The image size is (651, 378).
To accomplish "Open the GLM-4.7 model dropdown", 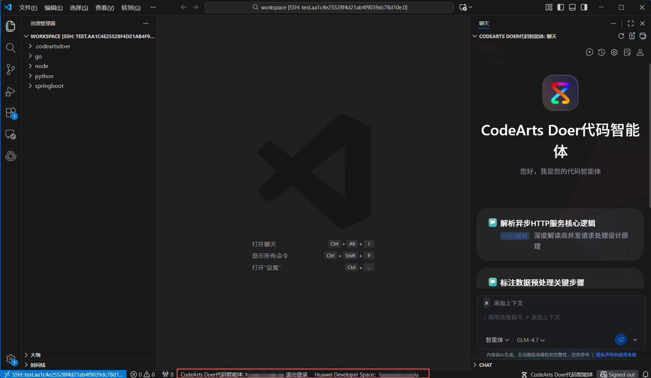I will pos(531,340).
